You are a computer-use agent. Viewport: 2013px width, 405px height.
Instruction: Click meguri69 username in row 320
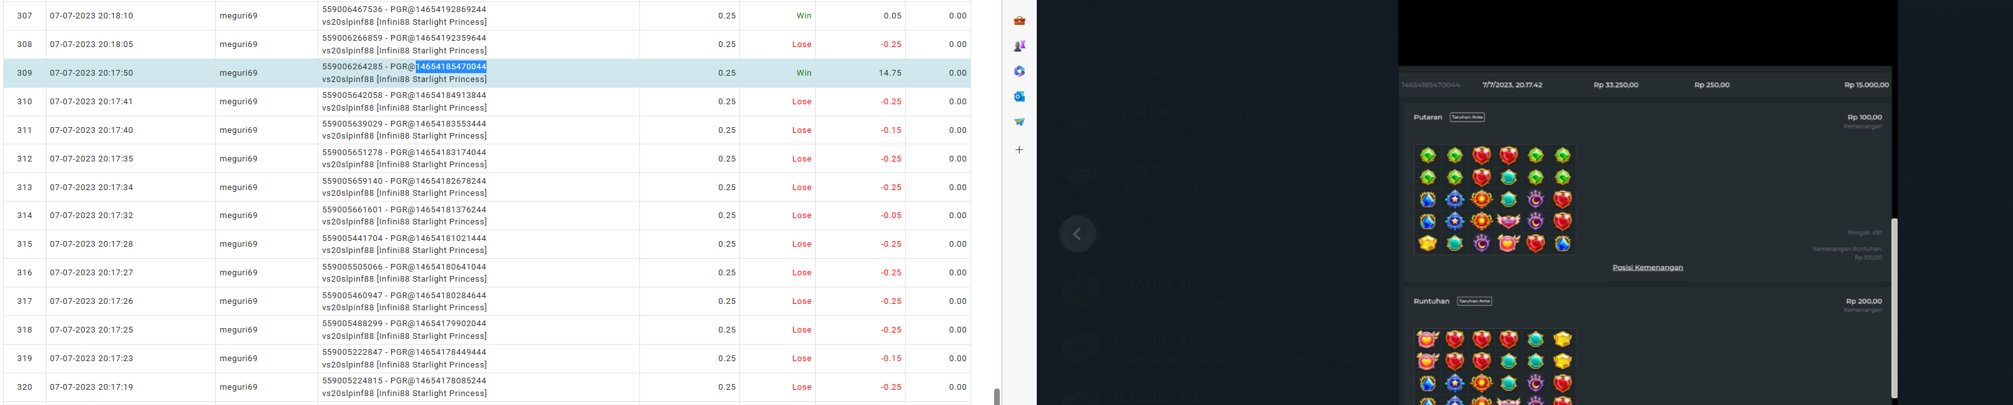pyautogui.click(x=238, y=387)
